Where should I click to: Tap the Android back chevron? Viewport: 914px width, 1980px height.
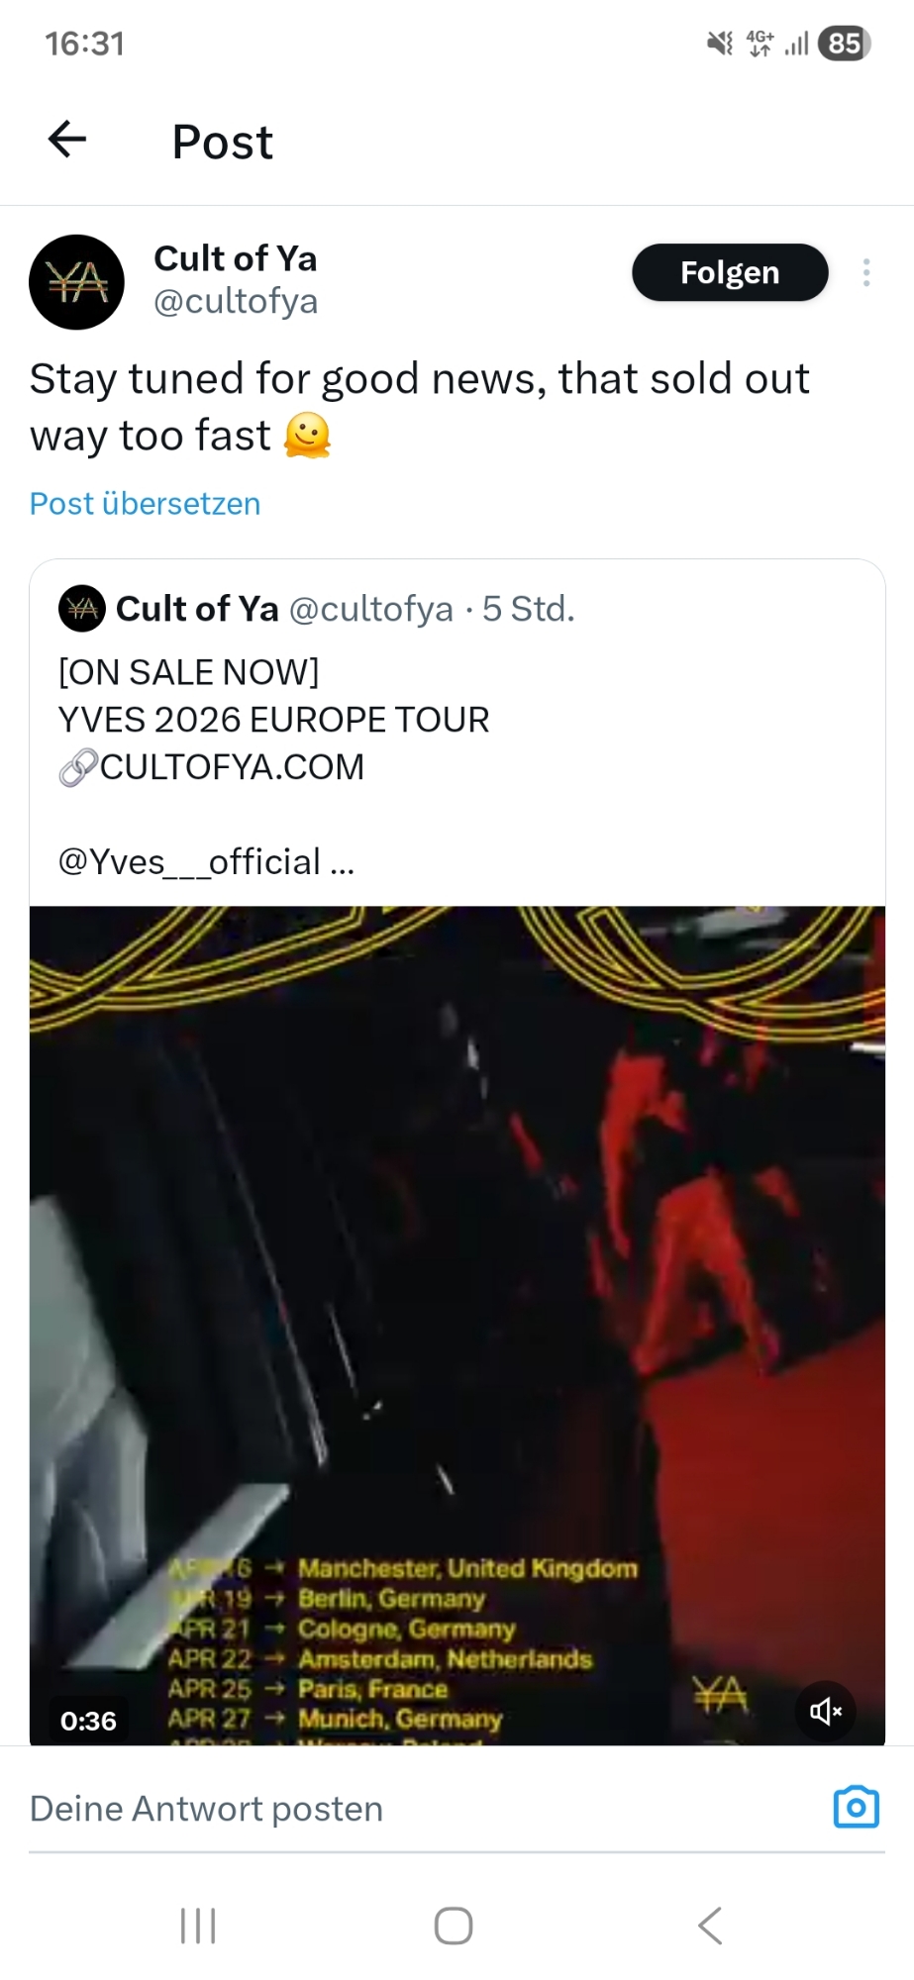[x=710, y=1926]
